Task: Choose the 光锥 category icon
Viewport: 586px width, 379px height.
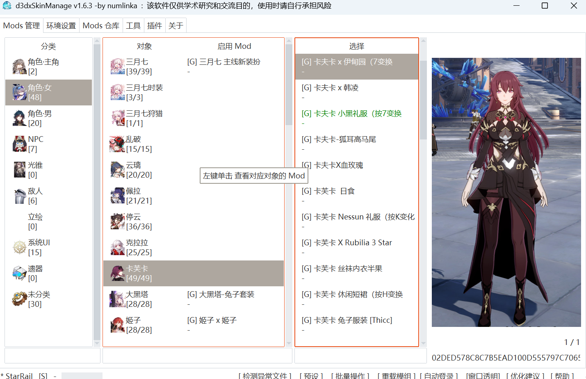Action: (19, 170)
